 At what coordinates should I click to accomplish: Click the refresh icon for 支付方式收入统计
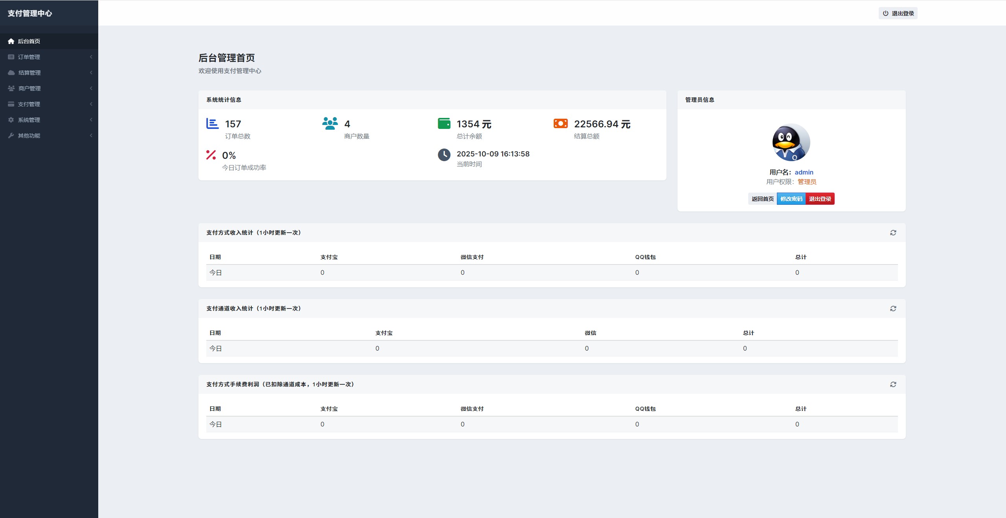[x=893, y=233]
